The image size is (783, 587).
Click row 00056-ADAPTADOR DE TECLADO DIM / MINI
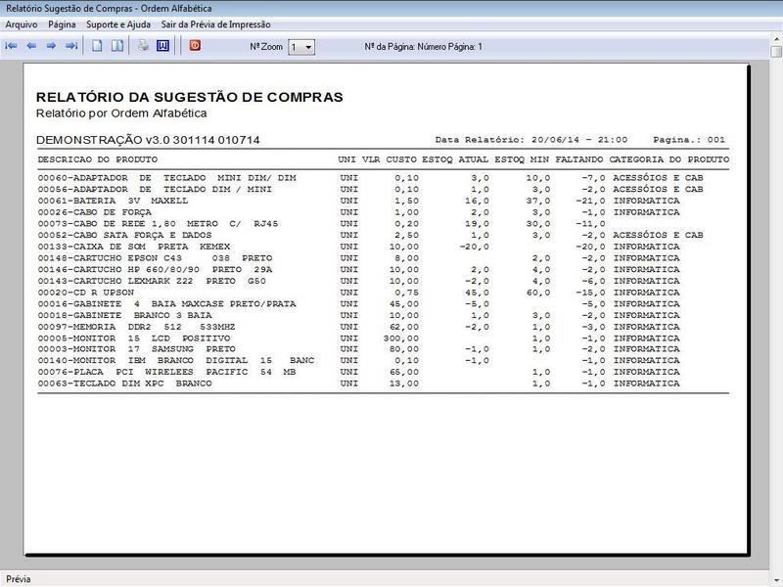pos(371,189)
